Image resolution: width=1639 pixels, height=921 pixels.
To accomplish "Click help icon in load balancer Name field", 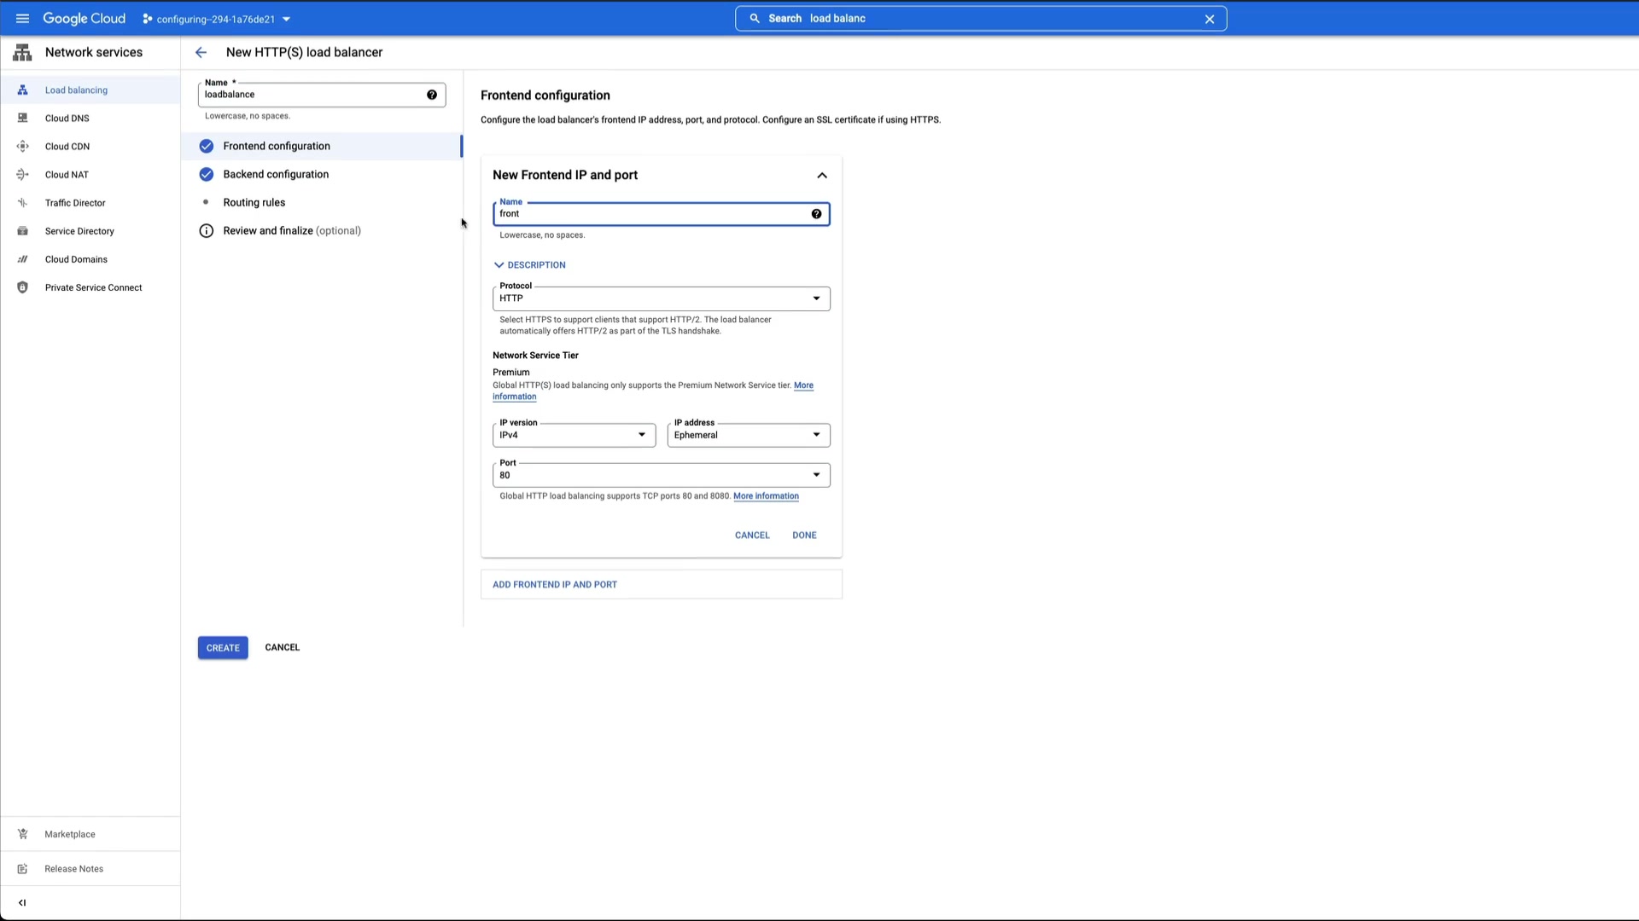I will 432,95.
